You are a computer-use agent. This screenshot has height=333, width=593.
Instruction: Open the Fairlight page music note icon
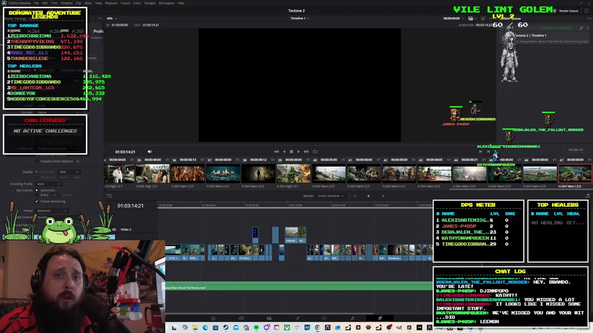pos(352,318)
